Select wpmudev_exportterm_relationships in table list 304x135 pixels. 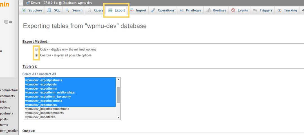click(x=70, y=92)
